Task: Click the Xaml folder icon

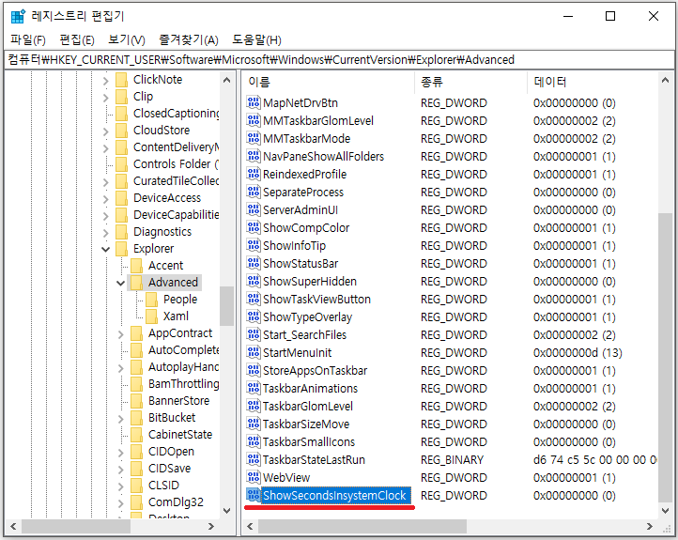Action: (152, 316)
